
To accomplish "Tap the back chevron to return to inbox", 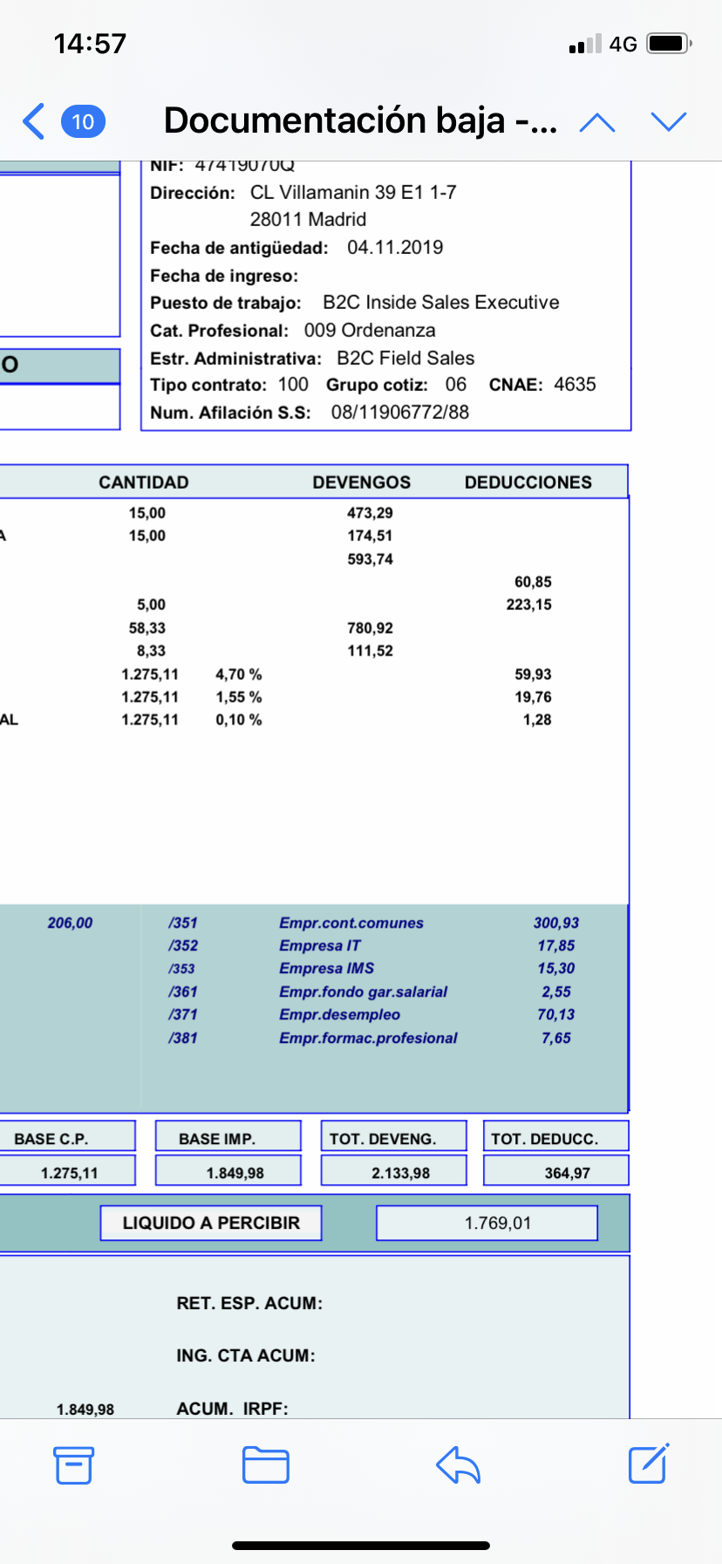I will tap(33, 121).
